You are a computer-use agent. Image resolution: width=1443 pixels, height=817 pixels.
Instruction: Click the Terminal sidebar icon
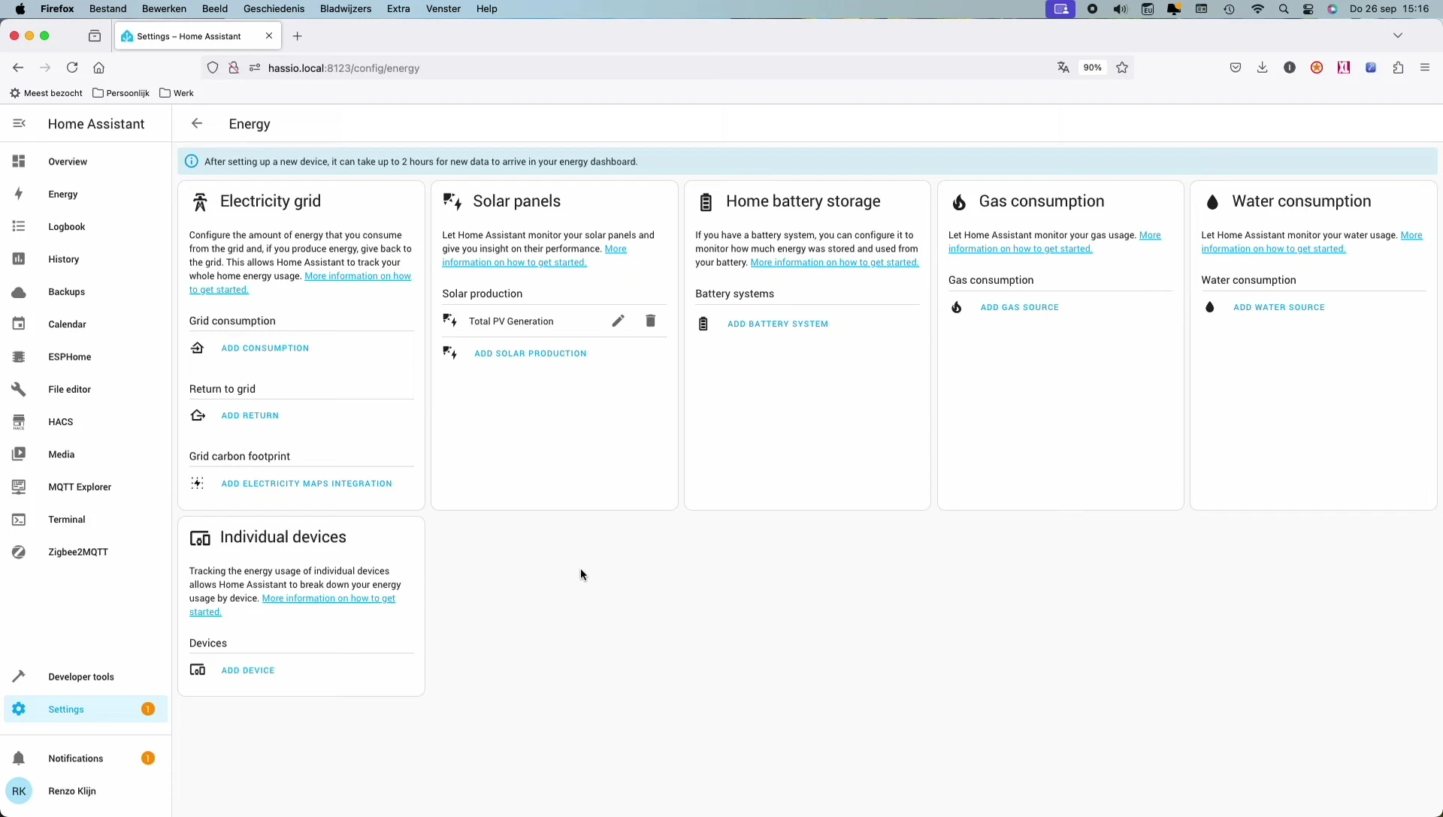pos(19,520)
